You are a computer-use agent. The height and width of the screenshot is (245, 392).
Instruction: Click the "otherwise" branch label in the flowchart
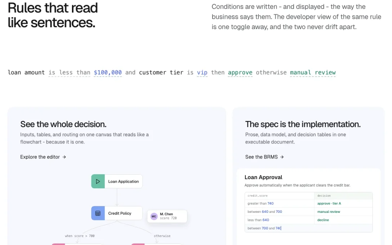click(x=162, y=236)
